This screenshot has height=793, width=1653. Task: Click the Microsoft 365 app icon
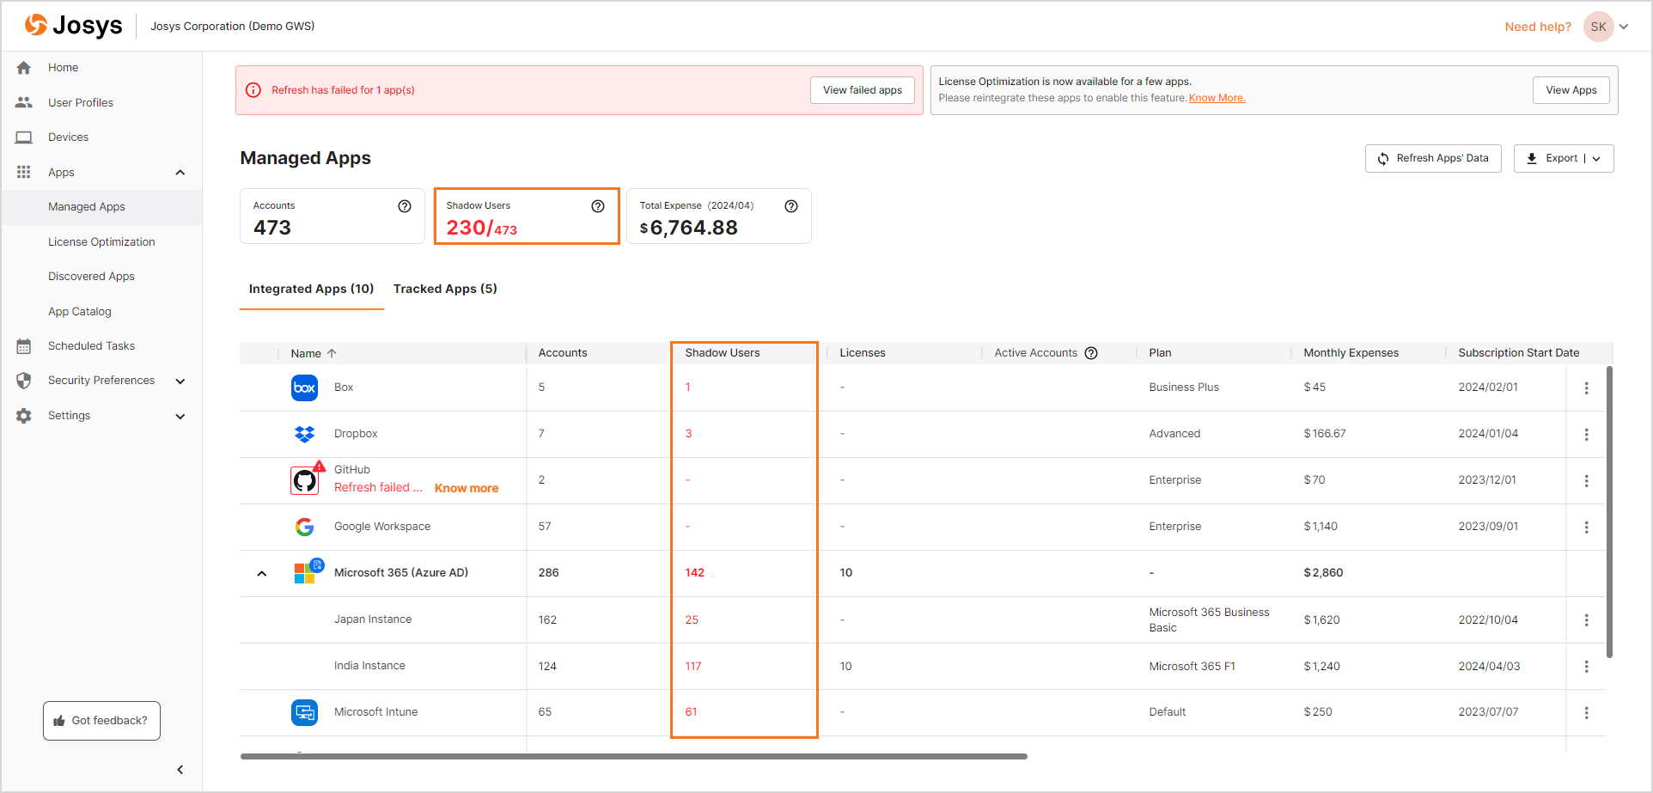click(x=305, y=573)
